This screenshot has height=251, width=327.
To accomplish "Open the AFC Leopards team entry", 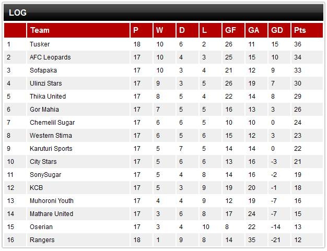I will [50, 57].
